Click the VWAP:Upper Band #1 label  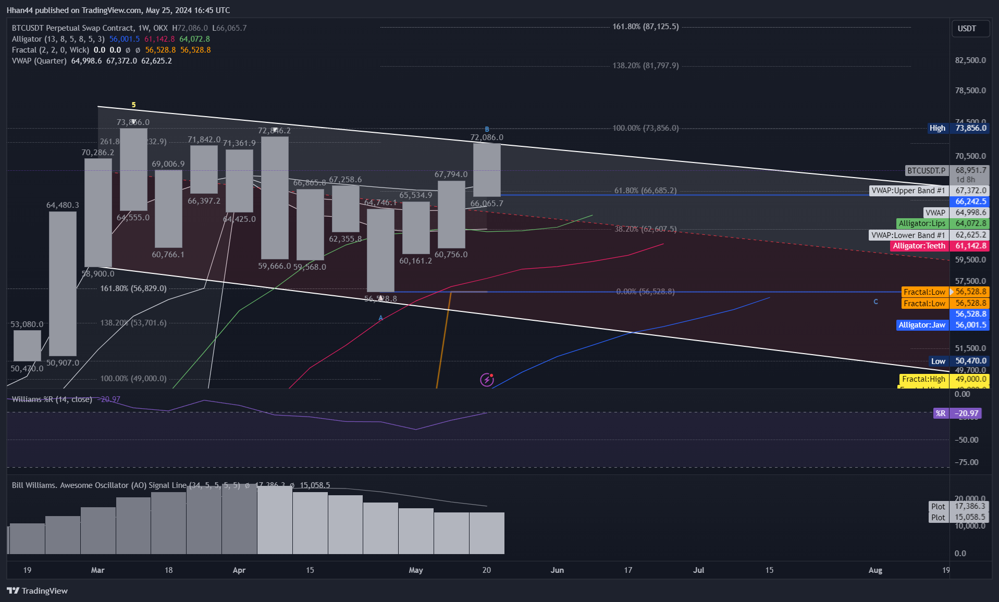(x=930, y=191)
